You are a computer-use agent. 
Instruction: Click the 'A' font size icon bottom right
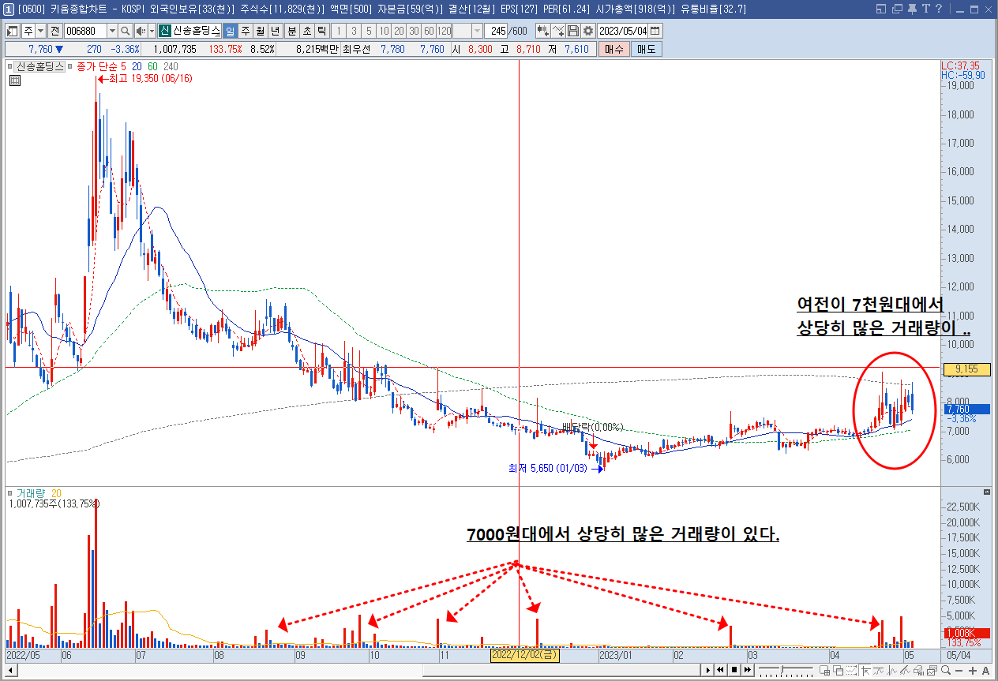986,672
